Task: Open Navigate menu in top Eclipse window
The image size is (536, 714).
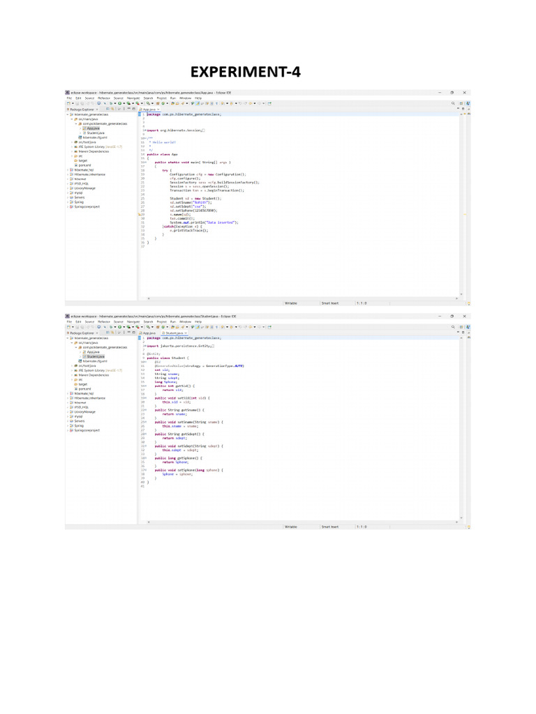Action: 133,98
